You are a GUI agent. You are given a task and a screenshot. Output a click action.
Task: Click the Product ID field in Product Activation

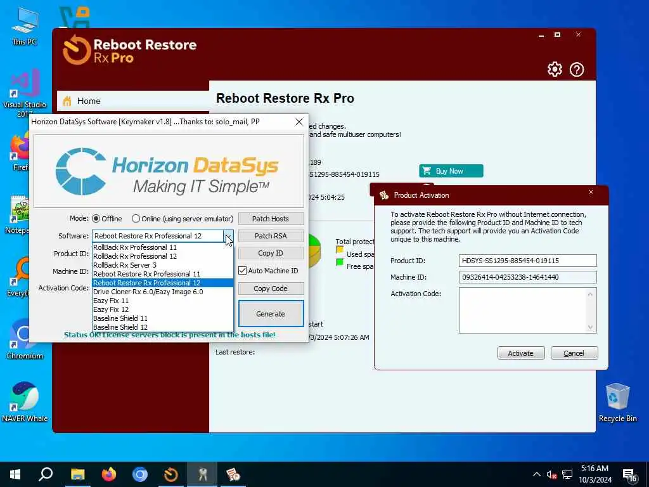click(527, 261)
